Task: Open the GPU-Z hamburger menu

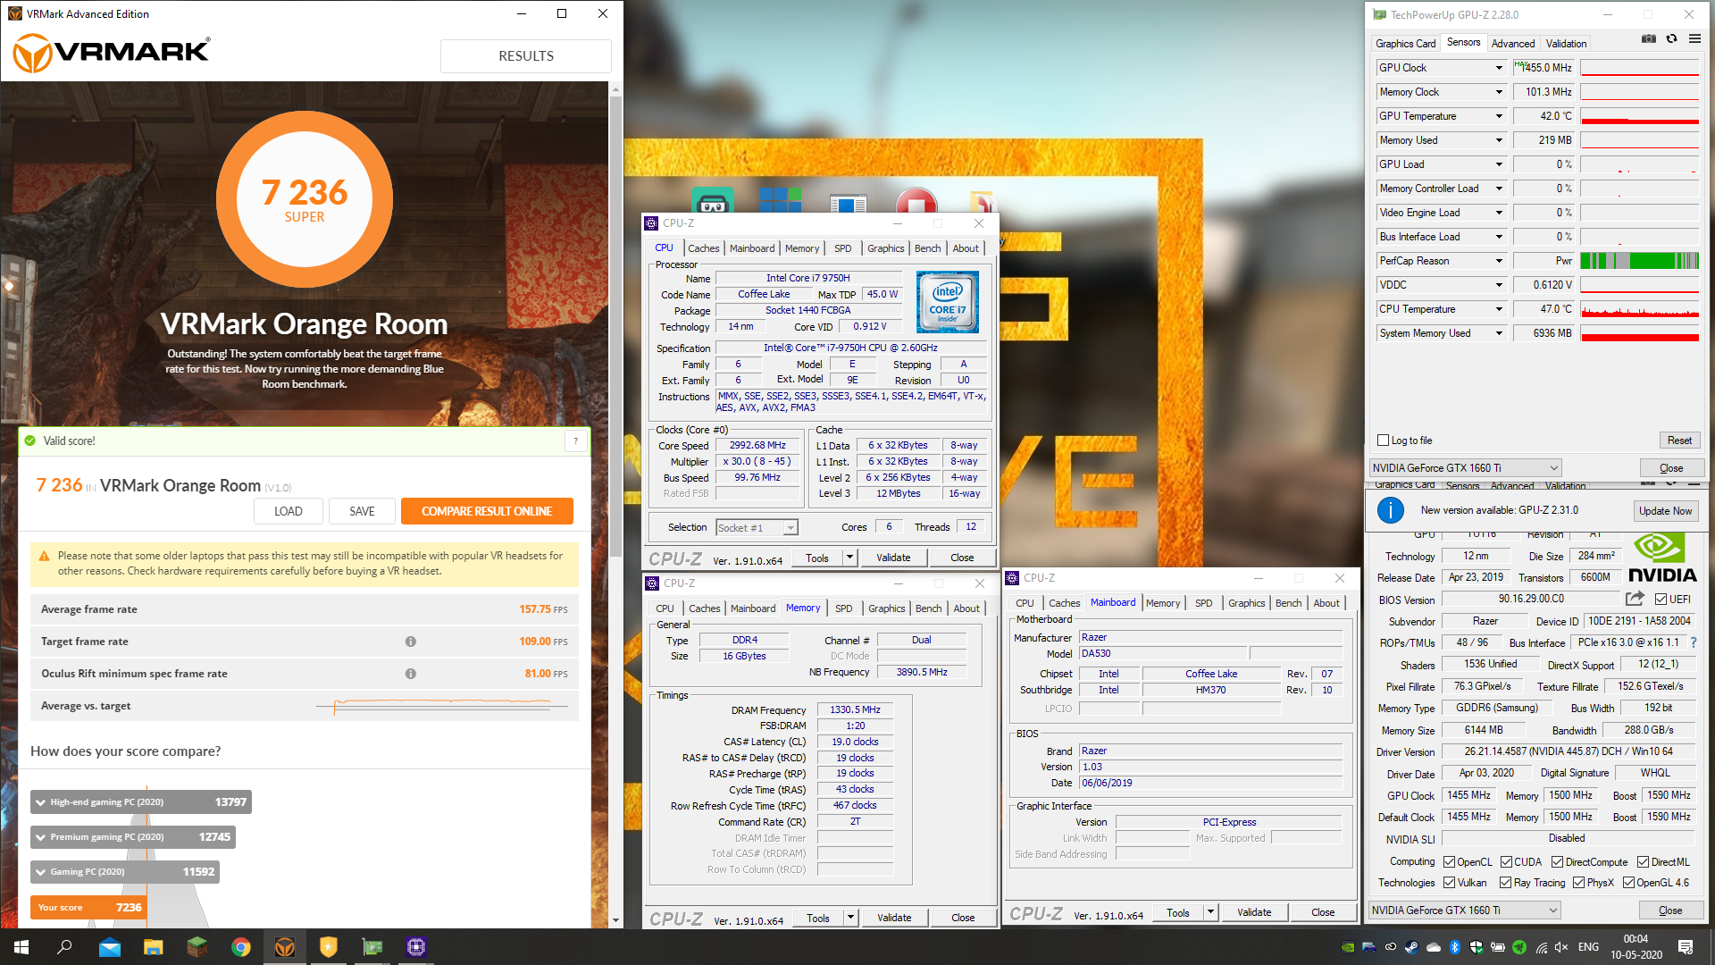Action: tap(1694, 38)
